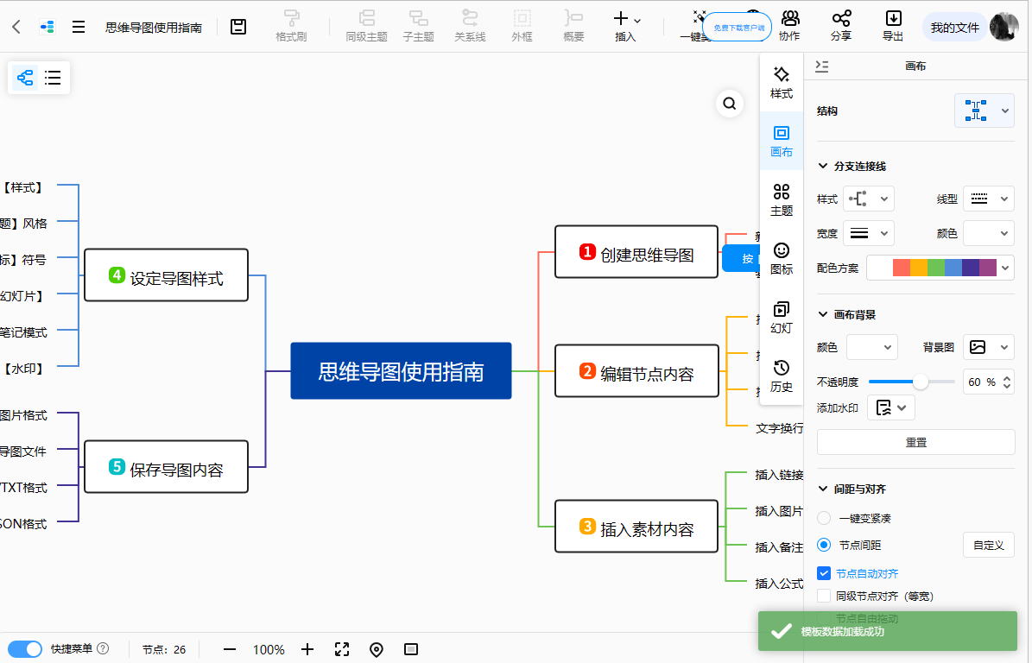
Task: Click the fullscreen icon in the bottom bar
Action: 342,649
